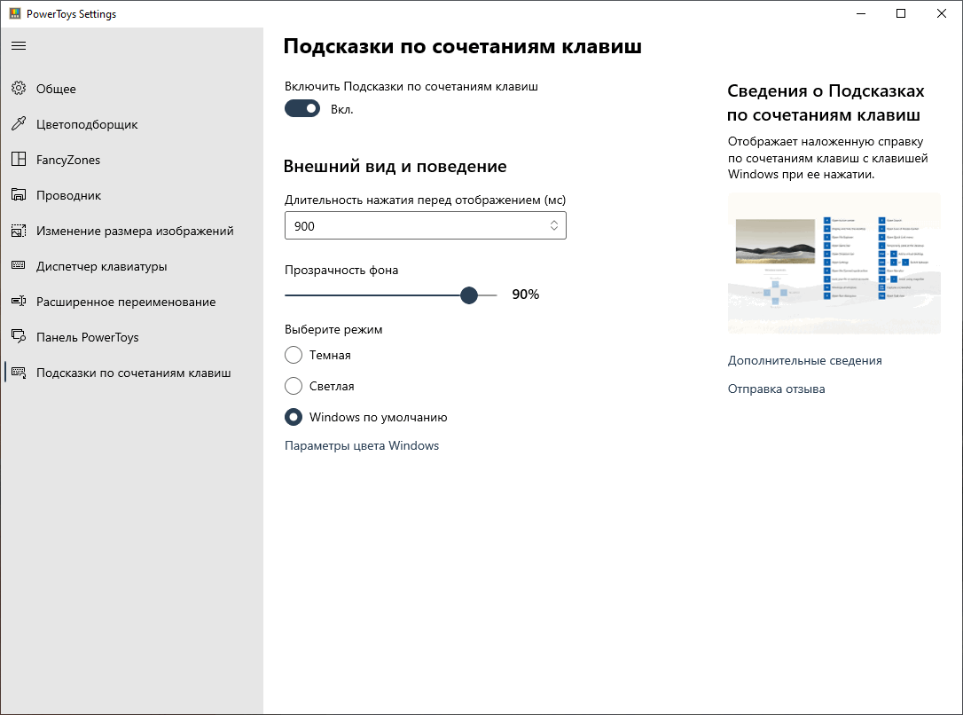Open Дополнительные сведения link
This screenshot has height=715, width=963.
tap(804, 360)
